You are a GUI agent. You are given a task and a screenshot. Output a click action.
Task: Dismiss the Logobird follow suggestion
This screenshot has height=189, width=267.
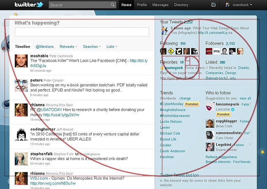click(x=250, y=144)
